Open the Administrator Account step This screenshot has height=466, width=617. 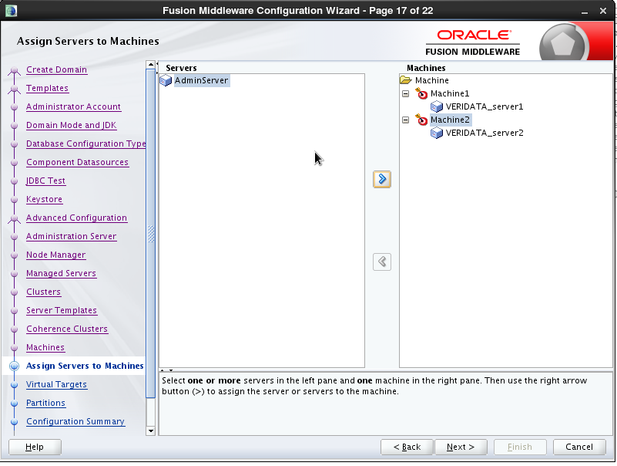(x=74, y=106)
